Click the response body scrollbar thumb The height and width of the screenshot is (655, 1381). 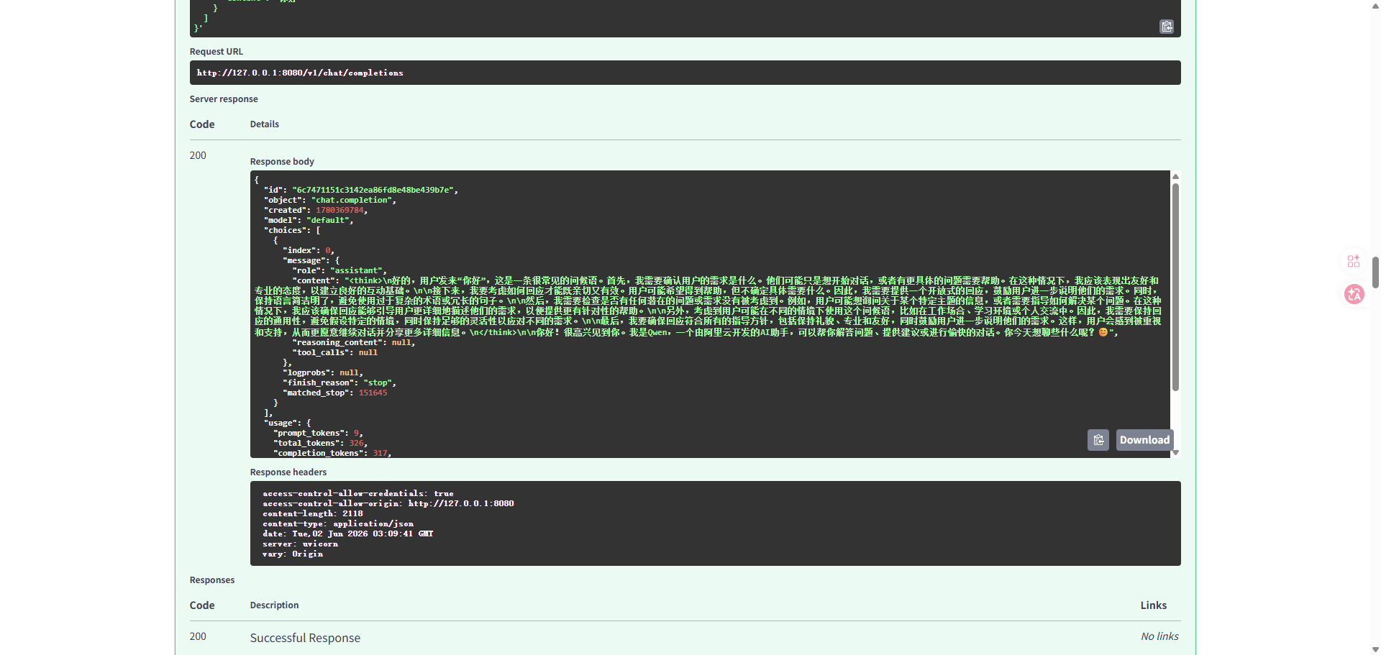click(1176, 288)
